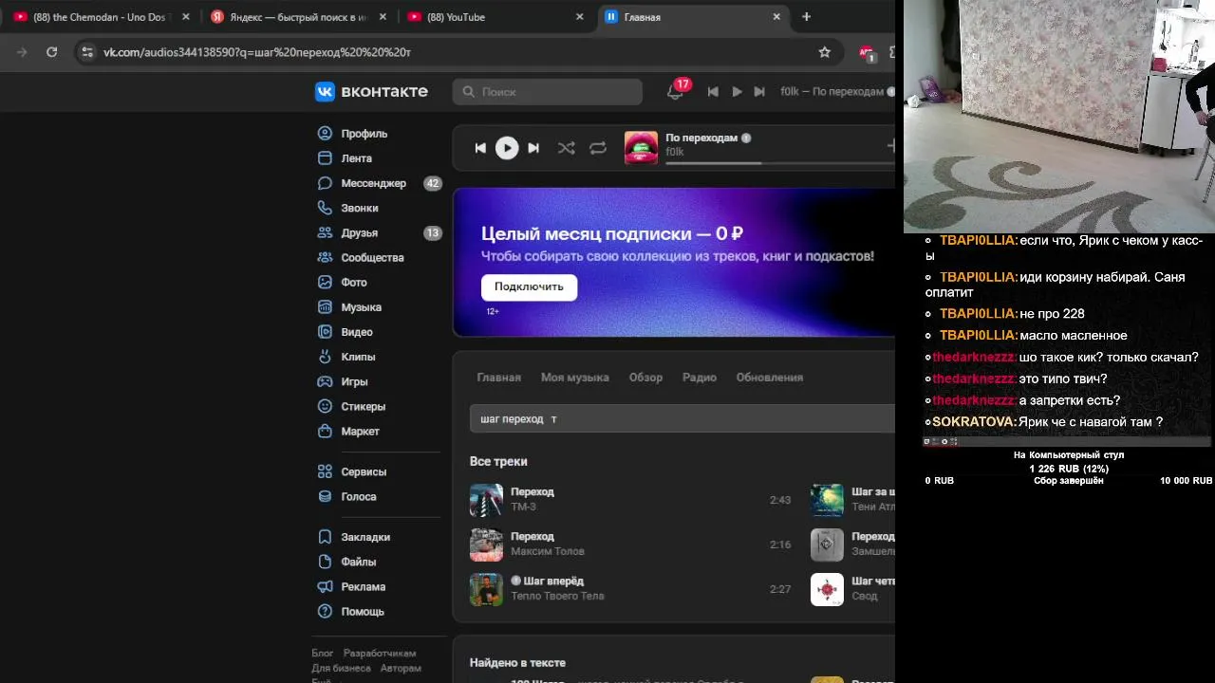Click the Все треки heading
Image resolution: width=1215 pixels, height=683 pixels.
(x=498, y=461)
